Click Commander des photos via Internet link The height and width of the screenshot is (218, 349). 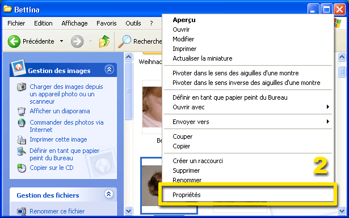click(x=66, y=126)
